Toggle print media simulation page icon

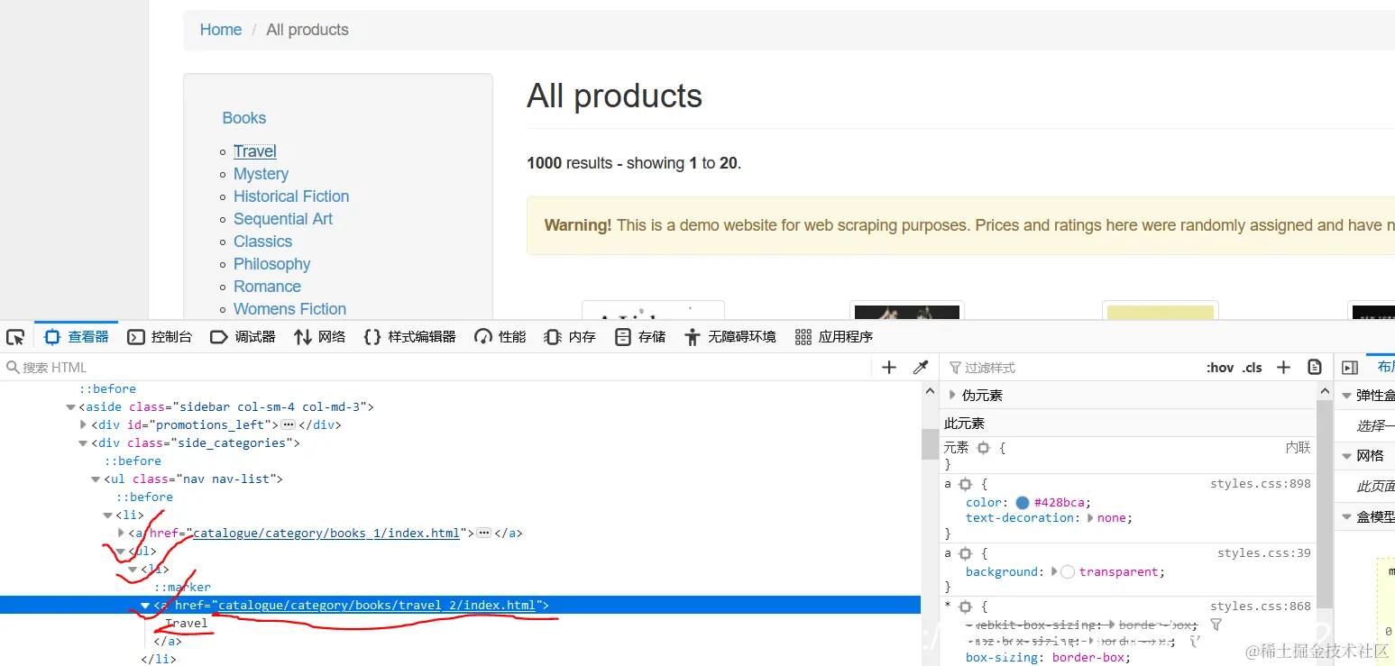click(1315, 368)
